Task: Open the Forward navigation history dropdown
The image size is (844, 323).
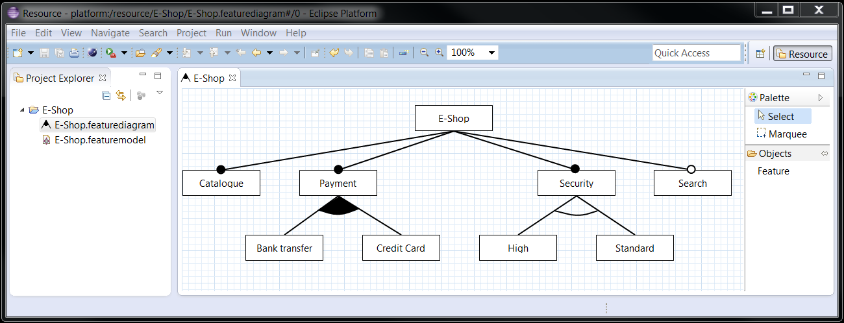Action: (297, 53)
